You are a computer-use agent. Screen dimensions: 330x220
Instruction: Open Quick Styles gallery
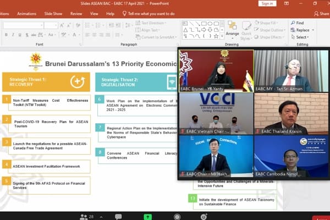click(x=247, y=29)
